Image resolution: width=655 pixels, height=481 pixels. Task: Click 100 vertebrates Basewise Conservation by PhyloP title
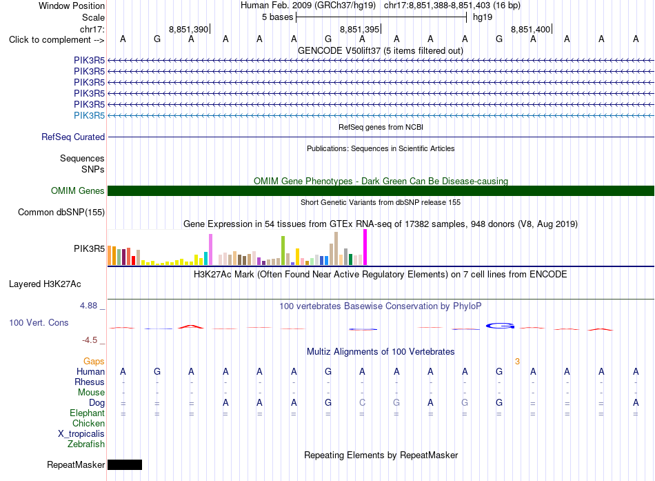coord(381,306)
